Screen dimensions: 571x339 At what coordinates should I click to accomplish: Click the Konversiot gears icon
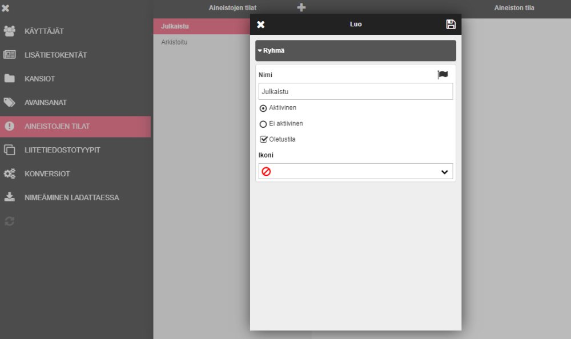pos(10,173)
